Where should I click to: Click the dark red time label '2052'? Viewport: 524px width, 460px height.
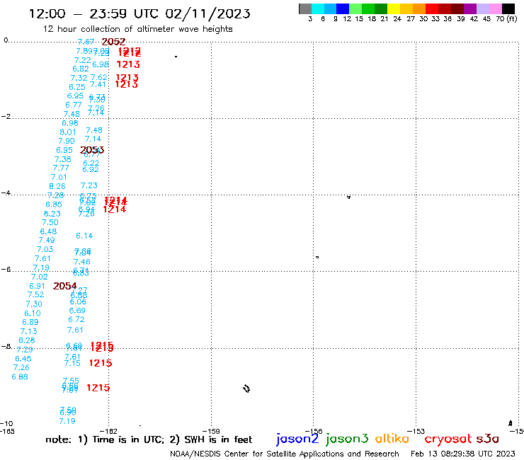point(113,42)
